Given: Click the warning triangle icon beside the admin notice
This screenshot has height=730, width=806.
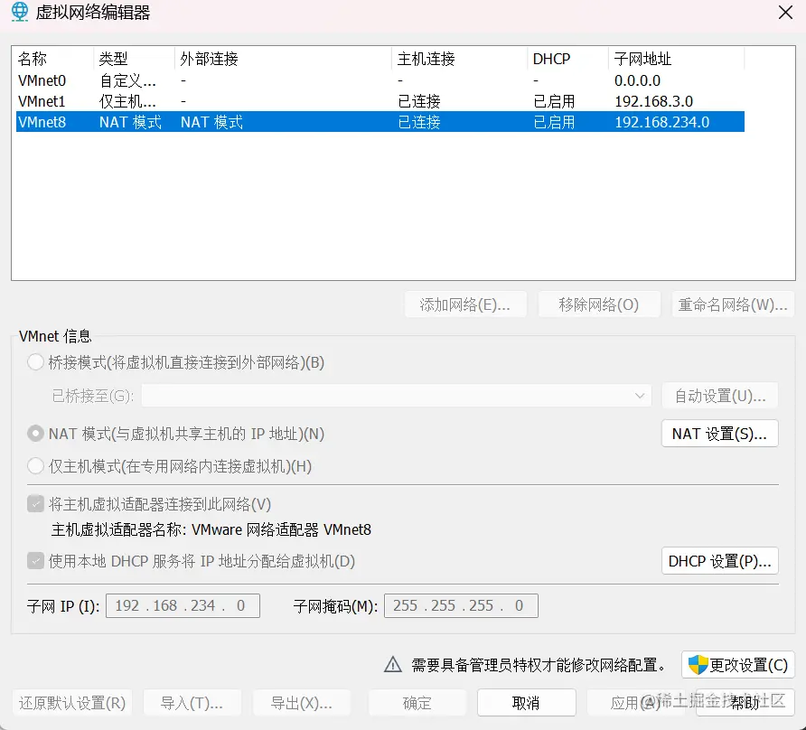Looking at the screenshot, I should [393, 665].
